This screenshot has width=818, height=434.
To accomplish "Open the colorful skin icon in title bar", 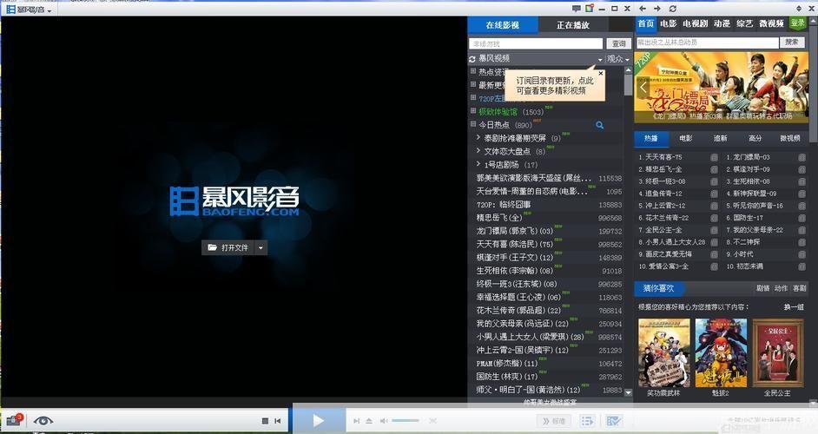I will point(590,9).
